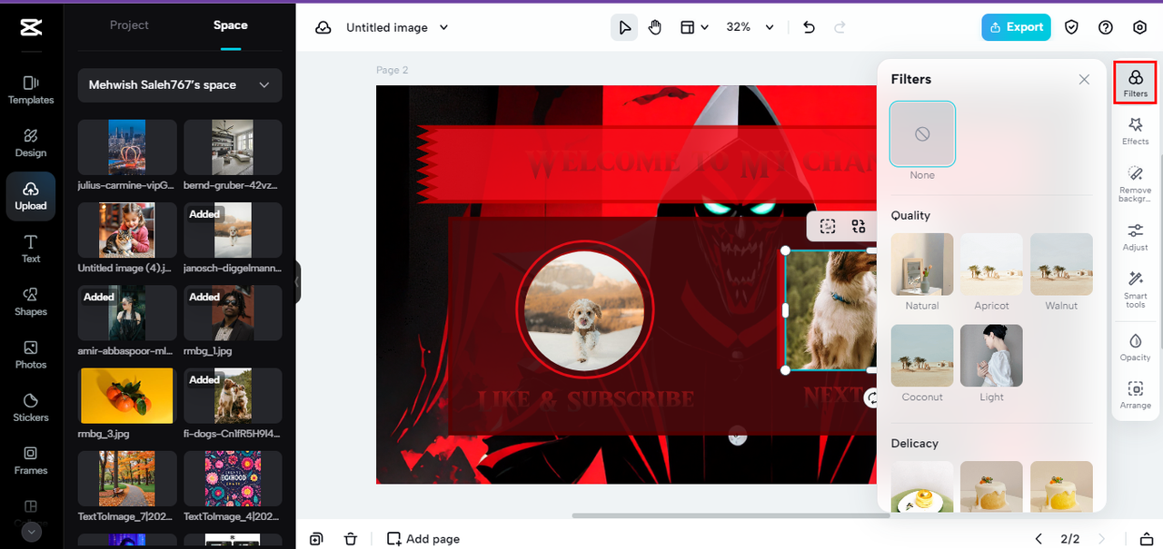Select the julius-carmine city thumbnail
Viewport: 1163px width, 549px height.
click(x=127, y=148)
